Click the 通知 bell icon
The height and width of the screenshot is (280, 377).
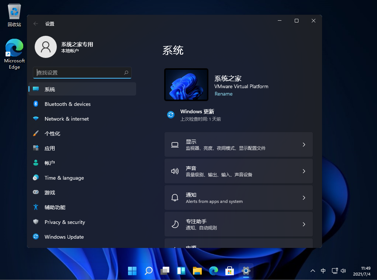coord(175,198)
